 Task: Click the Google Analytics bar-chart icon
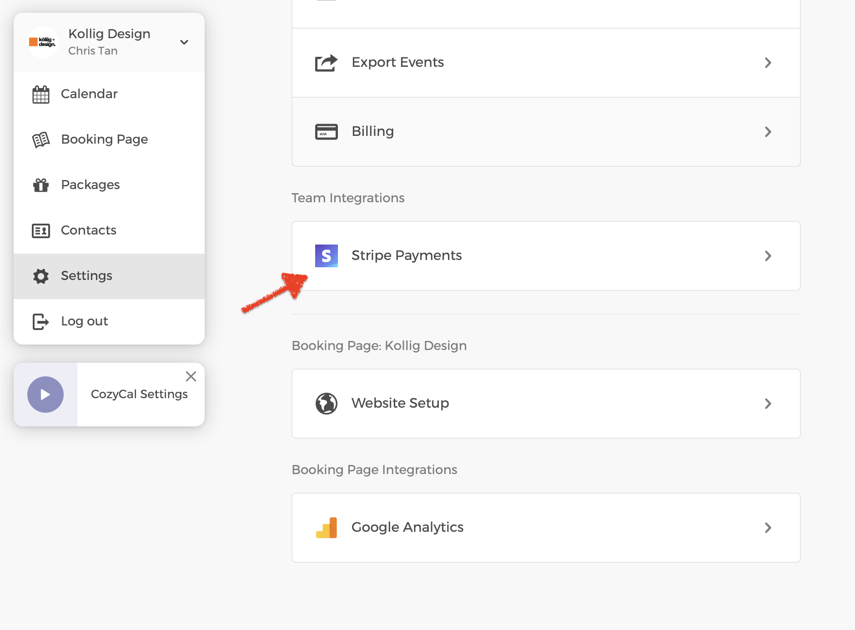[327, 528]
